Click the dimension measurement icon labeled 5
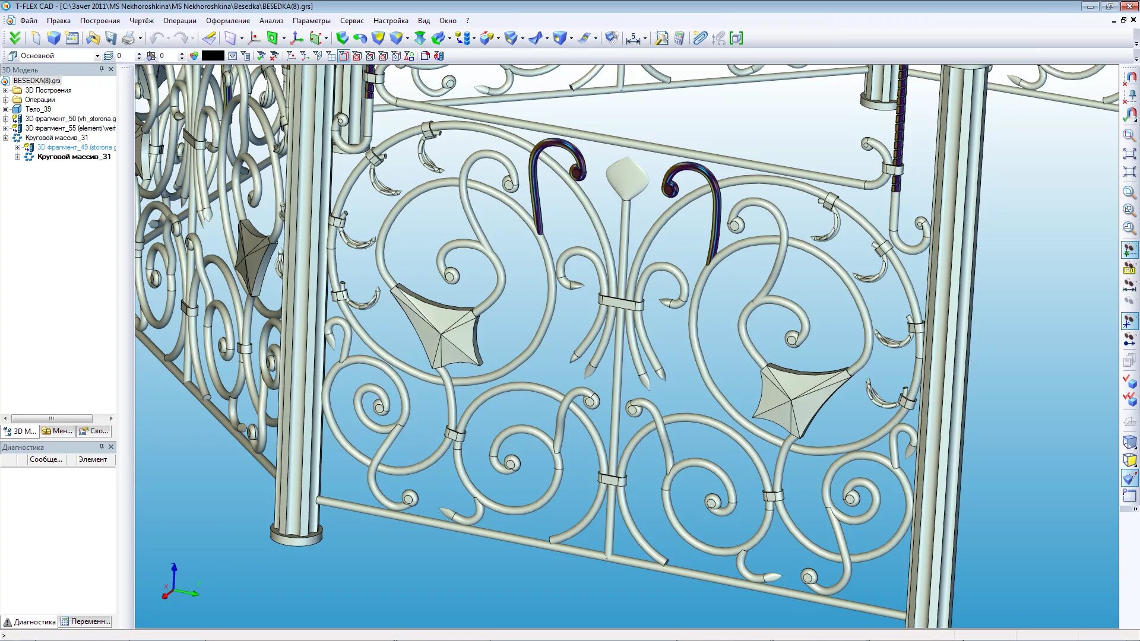 coord(633,39)
